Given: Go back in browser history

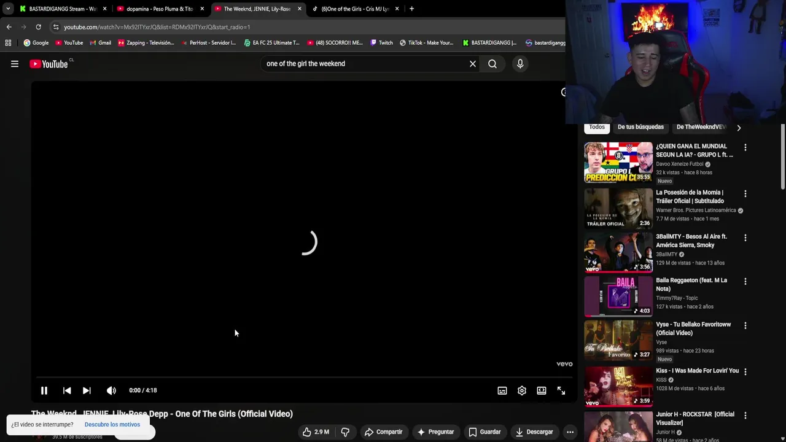Looking at the screenshot, I should [x=9, y=27].
